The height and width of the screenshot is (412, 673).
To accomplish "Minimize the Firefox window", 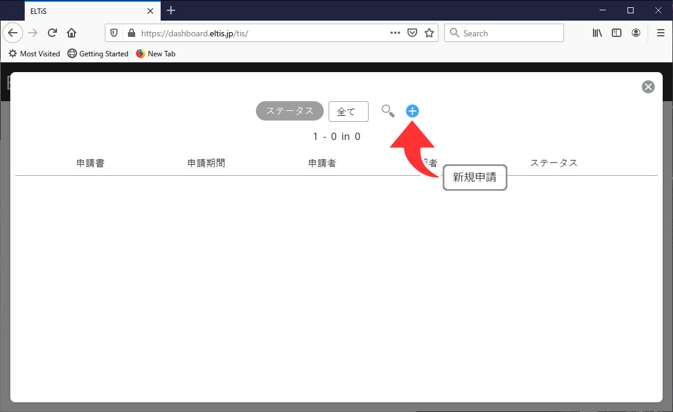I will [603, 10].
